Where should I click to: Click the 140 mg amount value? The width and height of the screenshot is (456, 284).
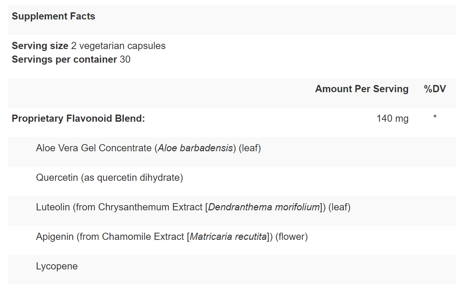click(x=393, y=118)
